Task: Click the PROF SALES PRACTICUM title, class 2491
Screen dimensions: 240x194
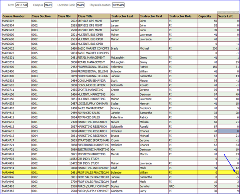Action: [93, 172]
